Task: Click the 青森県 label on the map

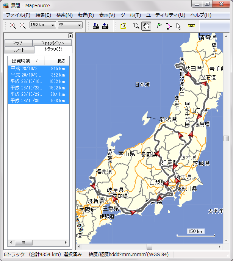Action: [x=208, y=37]
